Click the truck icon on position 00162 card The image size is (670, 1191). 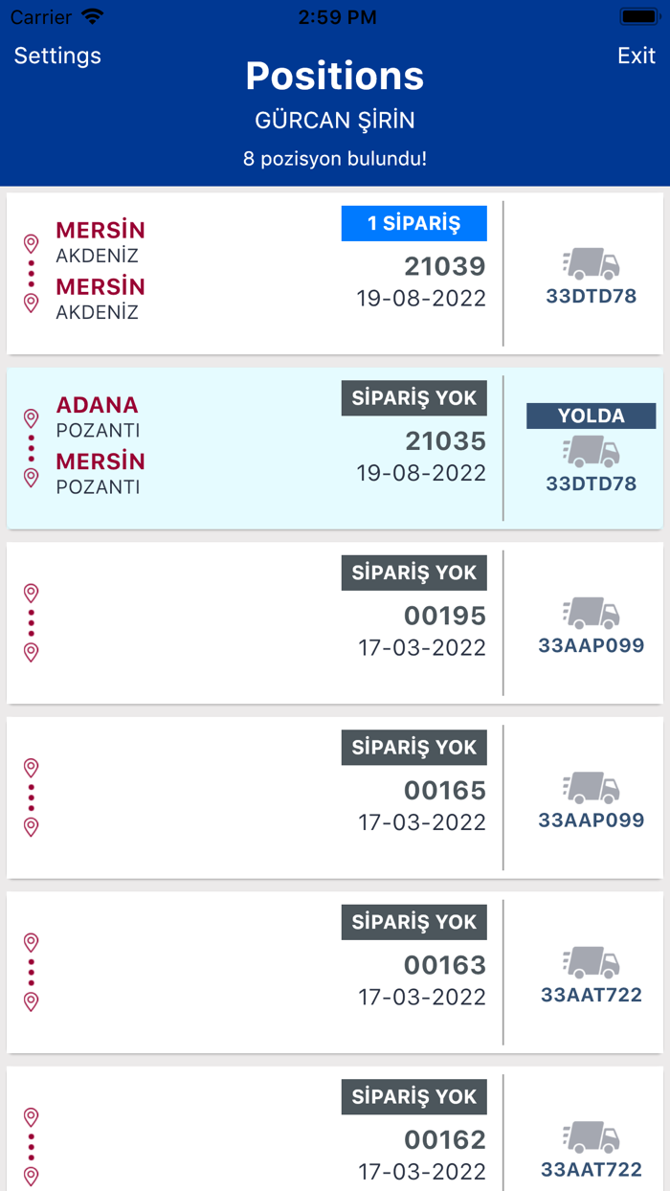(591, 1136)
